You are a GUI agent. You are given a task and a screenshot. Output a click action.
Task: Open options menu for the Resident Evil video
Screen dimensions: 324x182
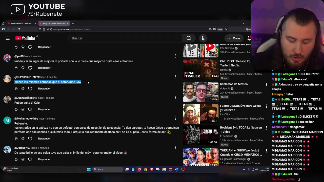266,128
